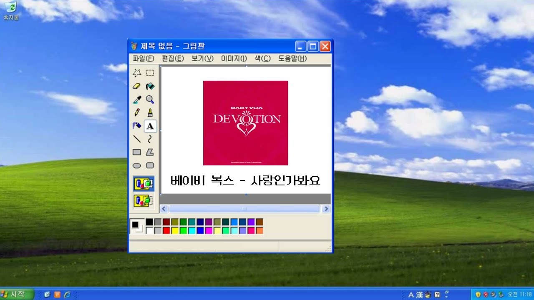Select the Brush tool
Image resolution: width=534 pixels, height=300 pixels.
[150, 112]
